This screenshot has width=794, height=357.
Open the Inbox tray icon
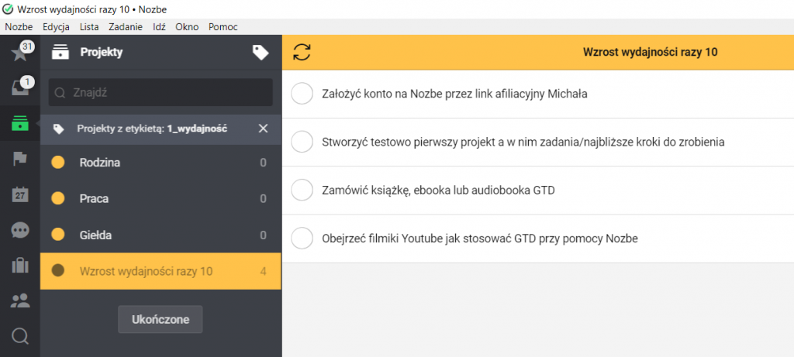pyautogui.click(x=19, y=88)
